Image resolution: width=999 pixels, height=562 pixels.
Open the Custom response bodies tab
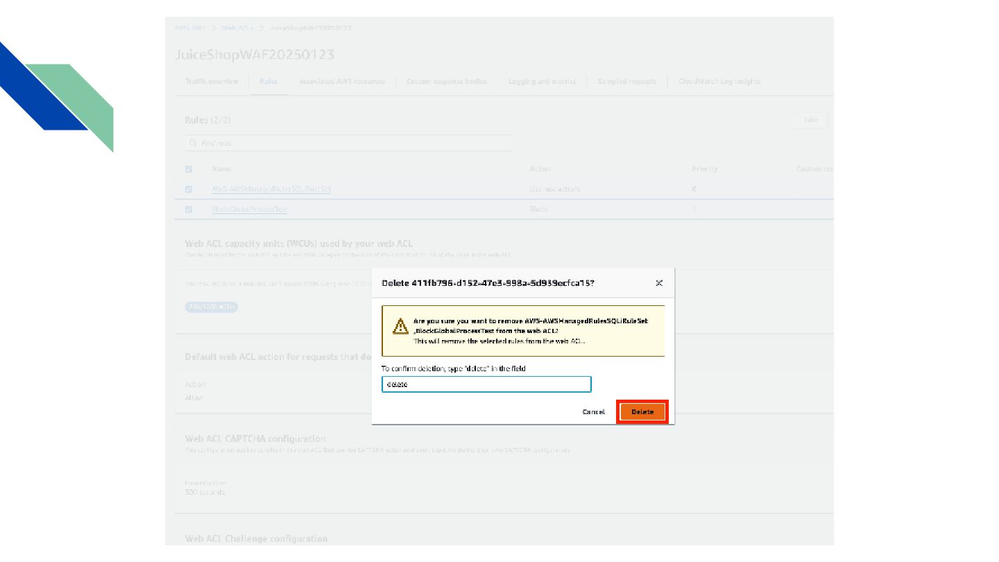447,81
